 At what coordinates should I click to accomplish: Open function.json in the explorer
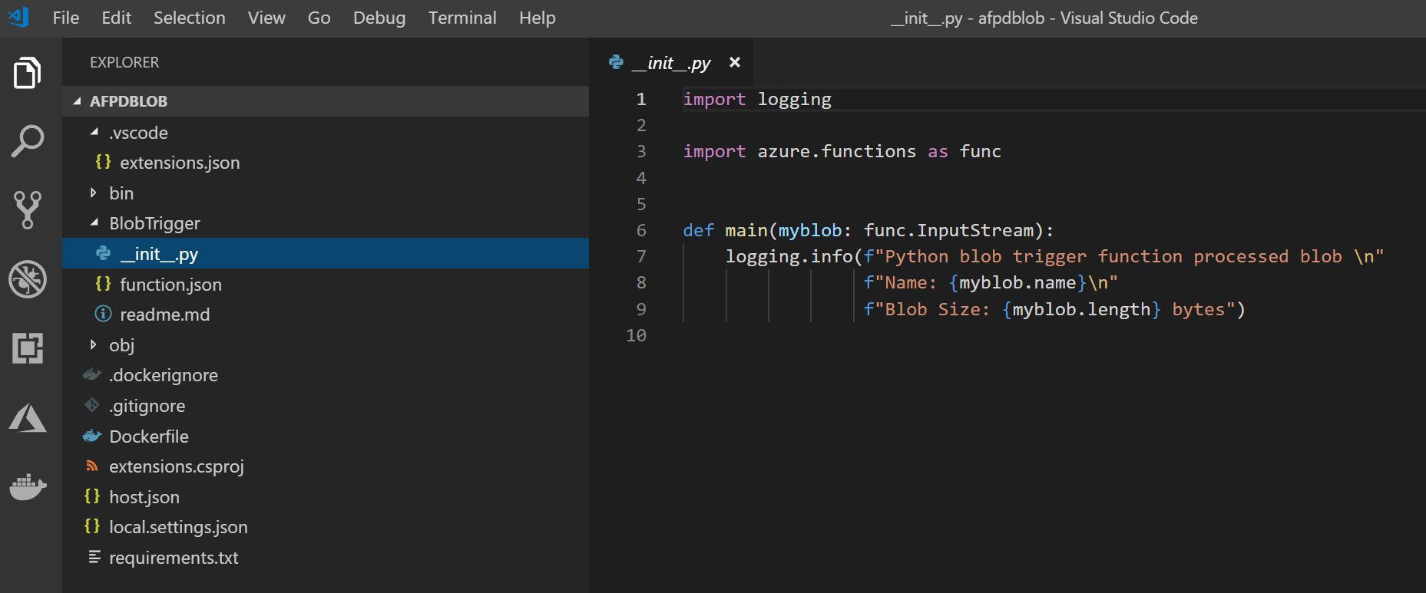pyautogui.click(x=170, y=285)
